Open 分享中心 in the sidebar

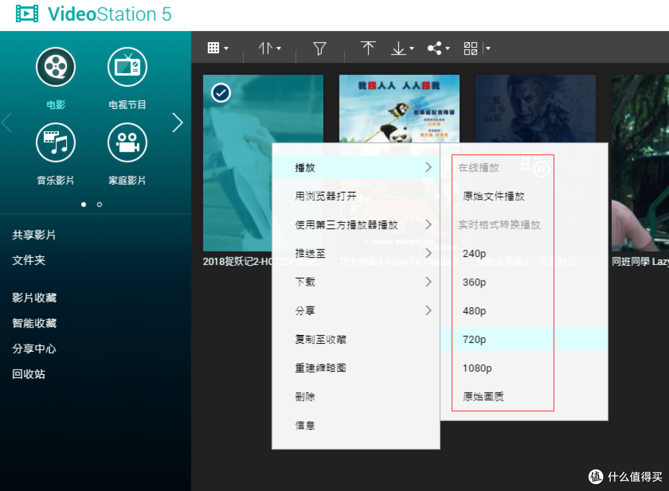pos(34,349)
